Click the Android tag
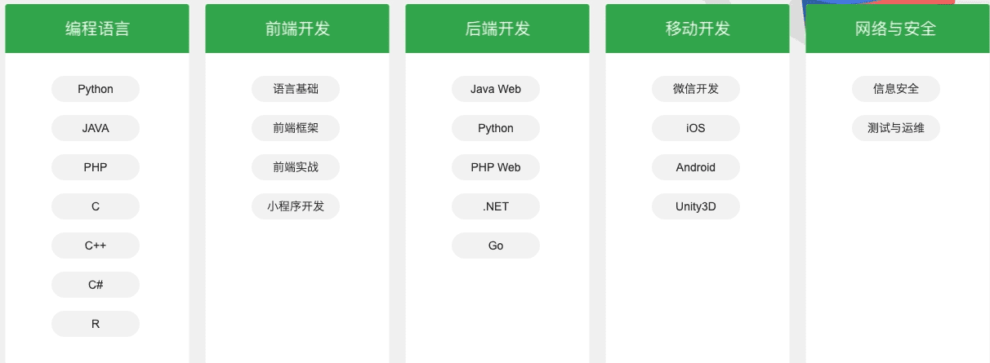Screen dimensions: 990x363 [696, 167]
